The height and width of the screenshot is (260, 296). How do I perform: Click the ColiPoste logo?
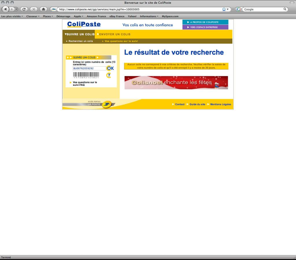pos(84,25)
